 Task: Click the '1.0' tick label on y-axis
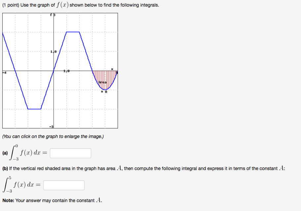53,52
